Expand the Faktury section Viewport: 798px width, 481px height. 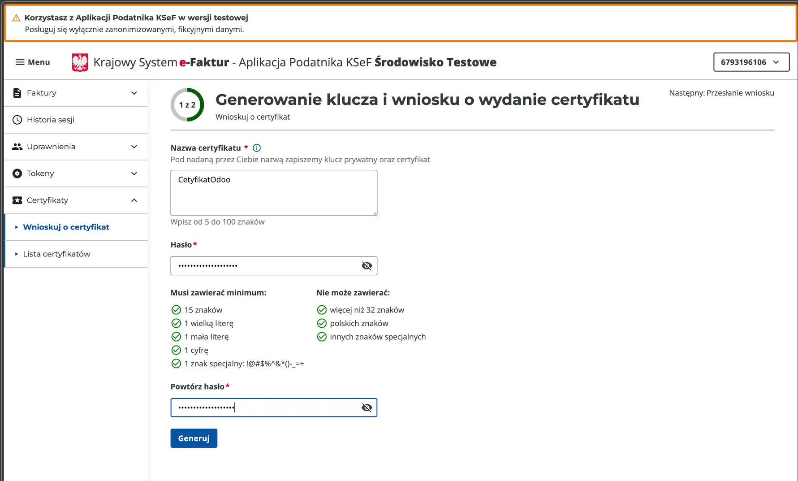tap(134, 93)
